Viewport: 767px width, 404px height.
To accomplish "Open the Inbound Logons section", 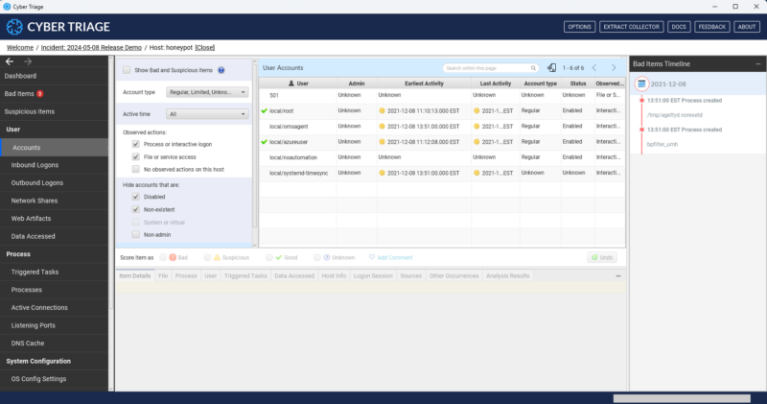I will (x=35, y=165).
